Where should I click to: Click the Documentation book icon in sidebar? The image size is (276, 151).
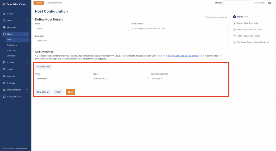point(4,90)
